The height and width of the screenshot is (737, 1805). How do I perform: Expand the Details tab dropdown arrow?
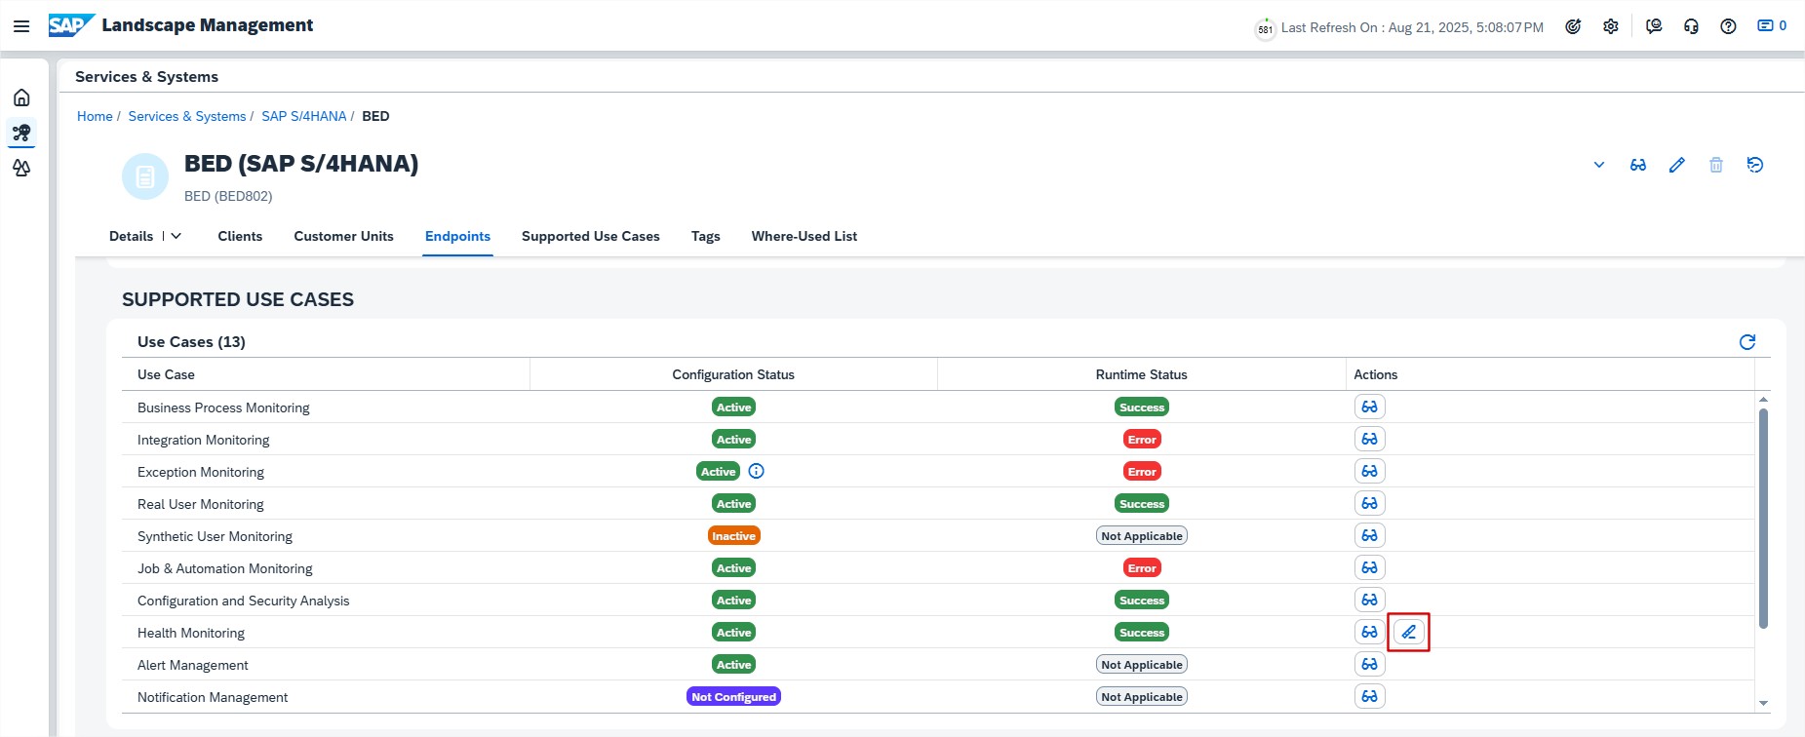coord(177,236)
